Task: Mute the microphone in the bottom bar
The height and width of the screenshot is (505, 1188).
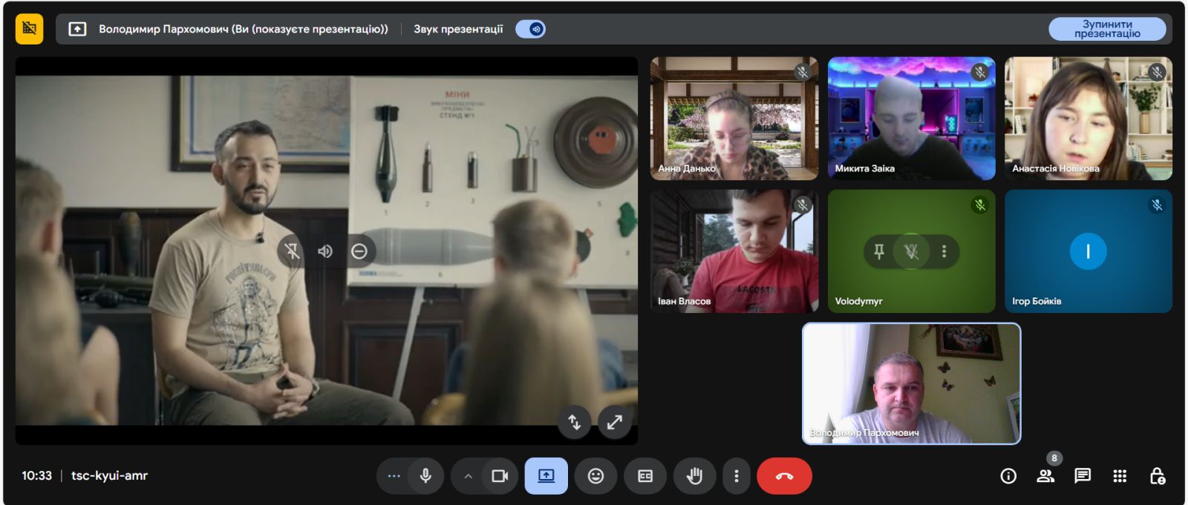Action: (425, 476)
